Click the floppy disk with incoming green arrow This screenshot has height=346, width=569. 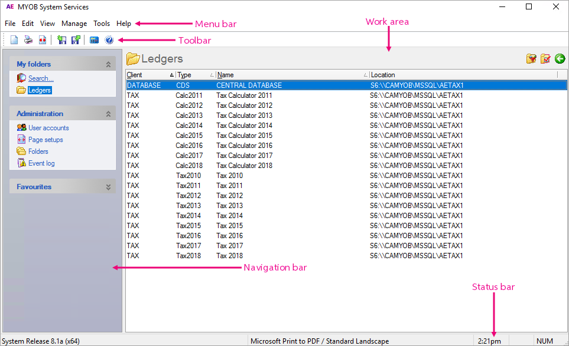(x=61, y=40)
